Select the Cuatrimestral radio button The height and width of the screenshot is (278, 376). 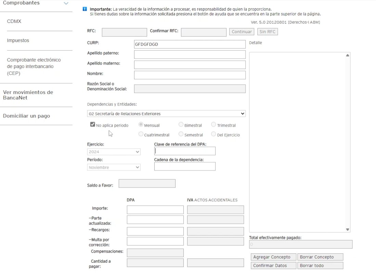[141, 134]
